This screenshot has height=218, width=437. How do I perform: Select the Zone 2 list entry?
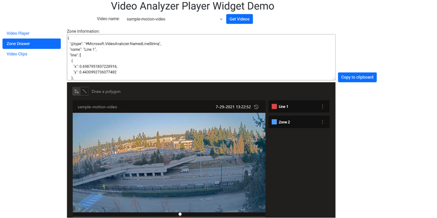point(299,122)
